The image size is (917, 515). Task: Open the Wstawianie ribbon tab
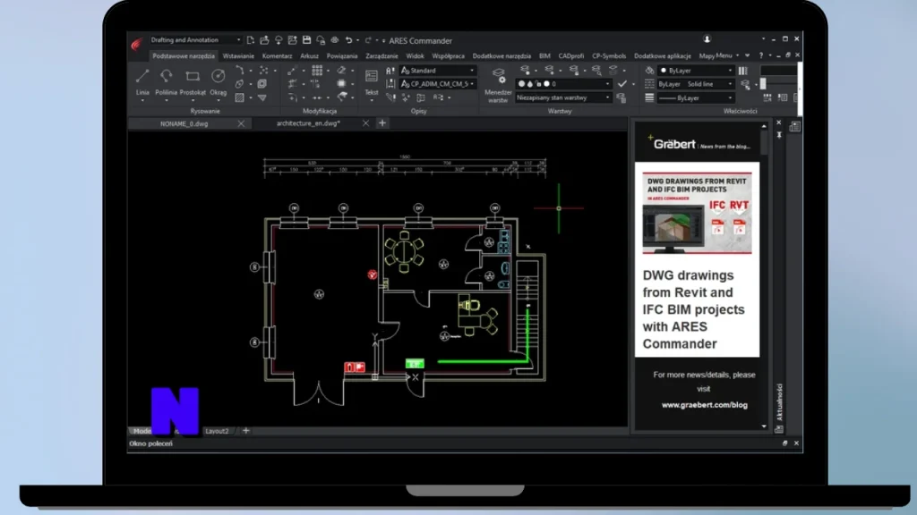[238, 56]
